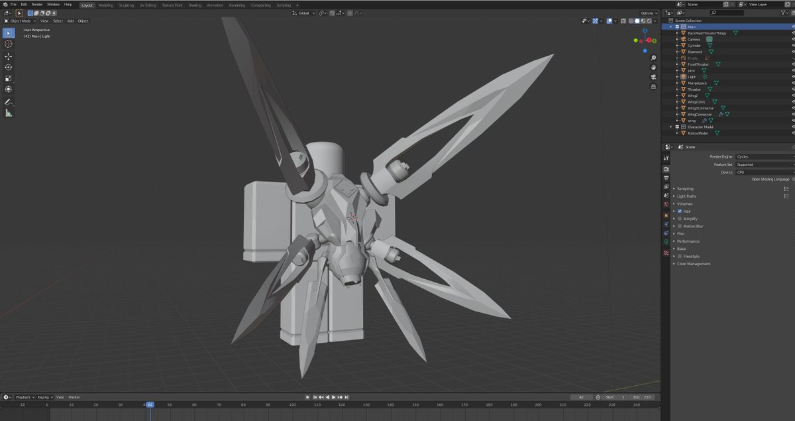
Task: Toggle Open Shading Language checkbox
Action: [x=794, y=179]
